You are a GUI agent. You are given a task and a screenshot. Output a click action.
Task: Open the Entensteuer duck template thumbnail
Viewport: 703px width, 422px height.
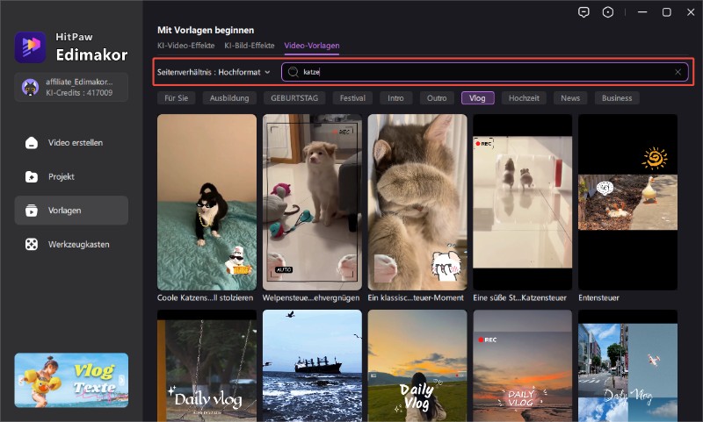(x=627, y=202)
